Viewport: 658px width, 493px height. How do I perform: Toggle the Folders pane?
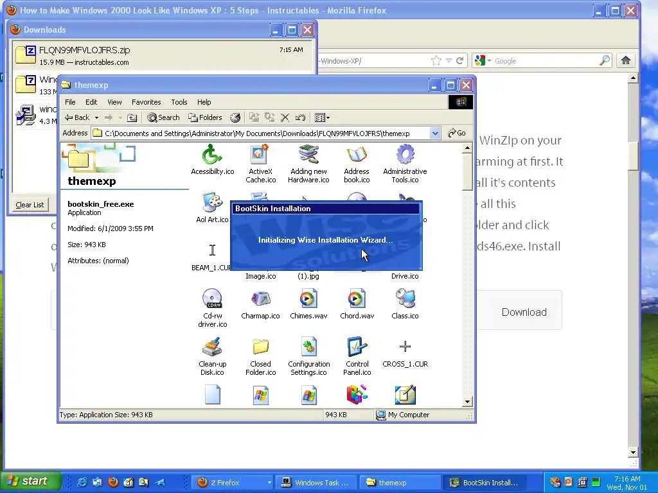click(205, 118)
